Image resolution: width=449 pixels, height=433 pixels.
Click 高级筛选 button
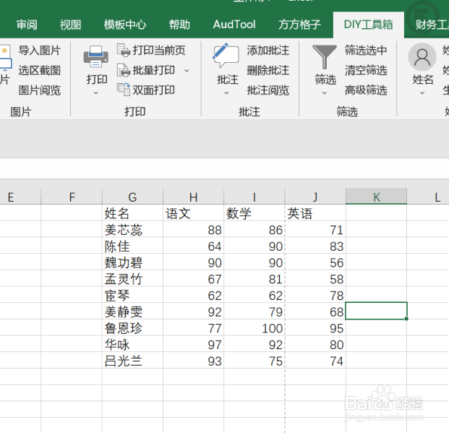[x=366, y=90]
